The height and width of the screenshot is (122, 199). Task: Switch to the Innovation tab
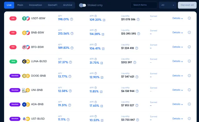pyautogui.click(x=35, y=5)
